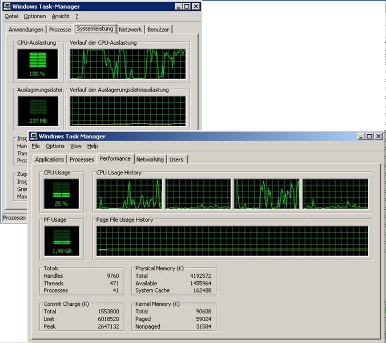Viewport: 386px width, 343px height.
Task: Click Kernel Memory Paged 59024
Action: (x=204, y=319)
